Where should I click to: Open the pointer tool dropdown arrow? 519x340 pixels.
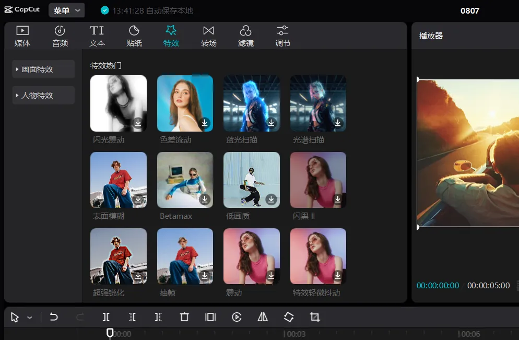click(30, 318)
